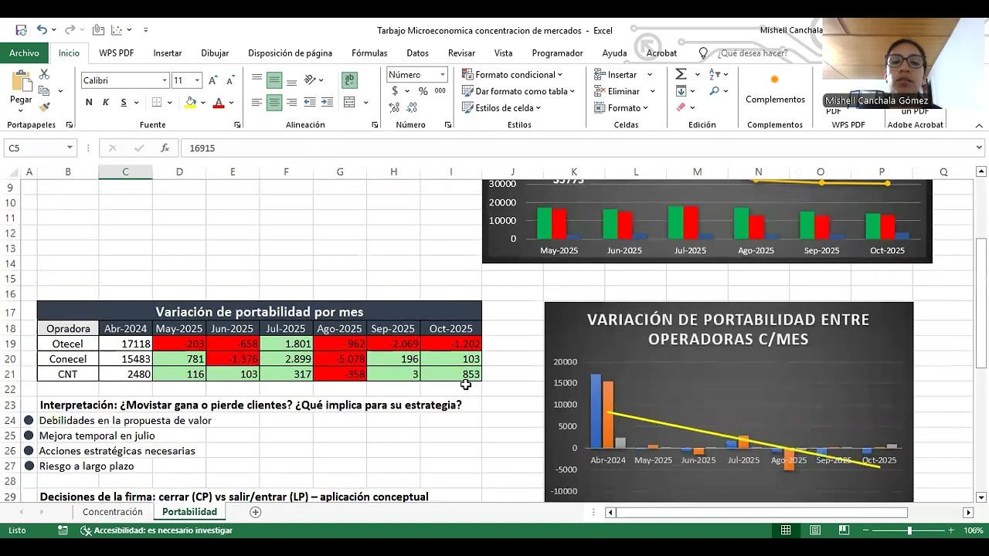Apply the yellow fill color
The width and height of the screenshot is (989, 556).
[x=191, y=102]
